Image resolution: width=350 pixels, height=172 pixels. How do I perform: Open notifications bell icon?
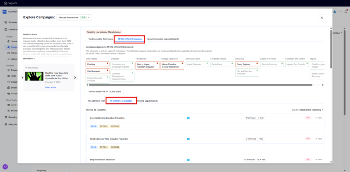[x=346, y=12]
